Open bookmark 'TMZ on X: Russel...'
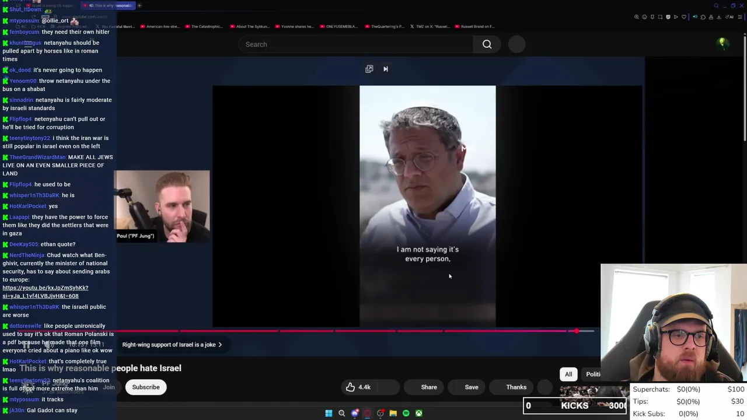This screenshot has width=747, height=420. (430, 26)
